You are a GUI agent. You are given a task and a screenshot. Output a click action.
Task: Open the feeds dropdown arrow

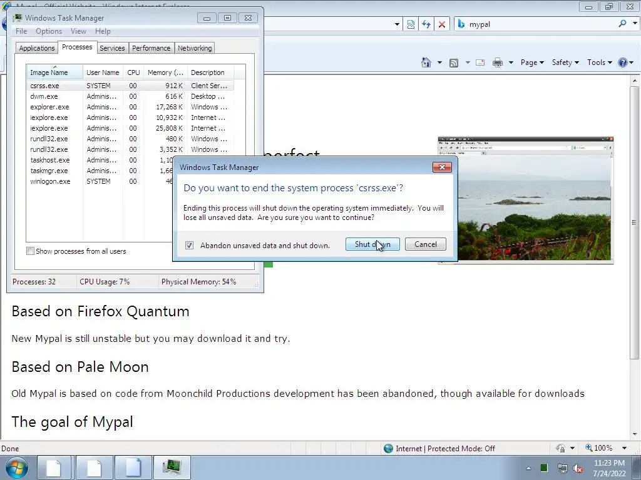point(467,62)
